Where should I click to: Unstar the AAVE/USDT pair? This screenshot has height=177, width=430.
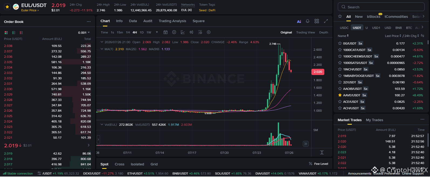(x=340, y=95)
